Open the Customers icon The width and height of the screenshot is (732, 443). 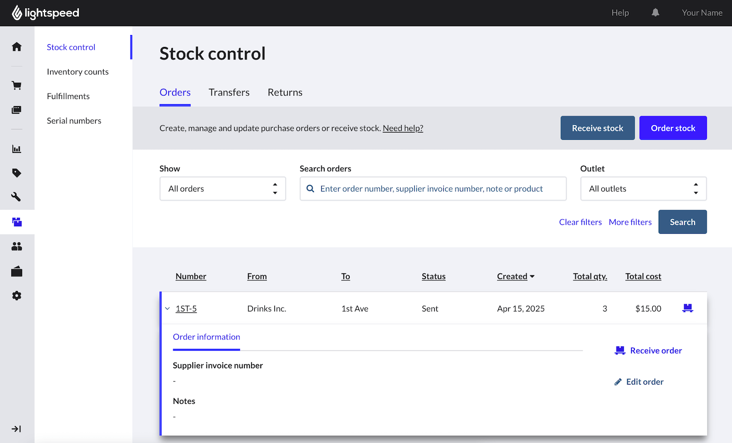pos(17,246)
